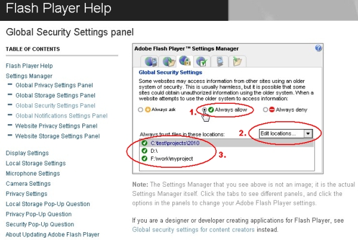The image size is (358, 240).
Task: Click the blue help question mark icon
Action: tap(318, 48)
